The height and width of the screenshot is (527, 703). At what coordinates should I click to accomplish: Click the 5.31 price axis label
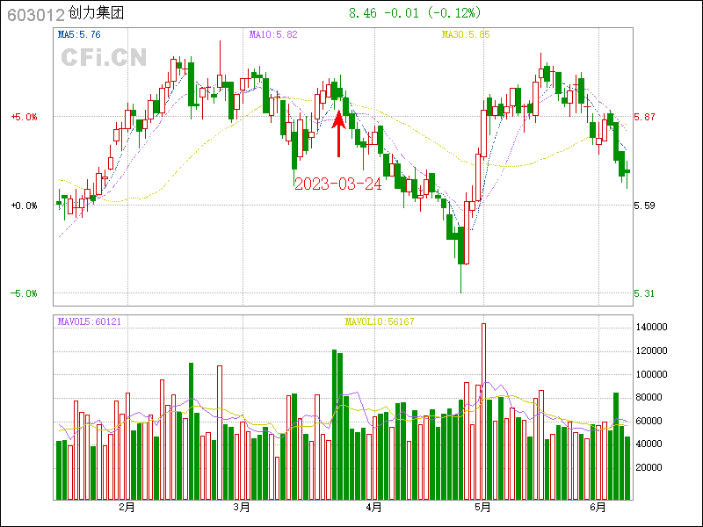click(644, 293)
